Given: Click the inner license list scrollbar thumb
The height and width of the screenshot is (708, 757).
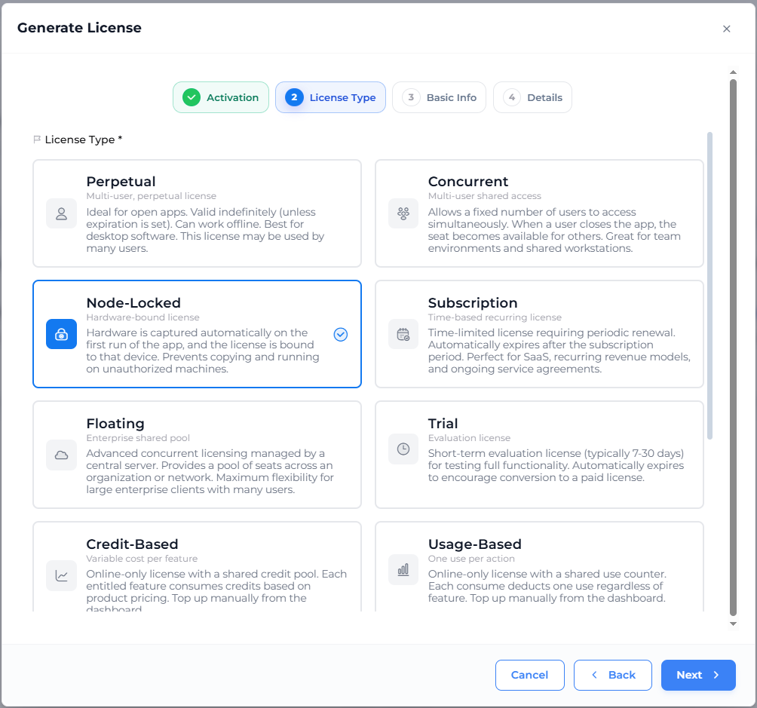Looking at the screenshot, I should pyautogui.click(x=709, y=286).
